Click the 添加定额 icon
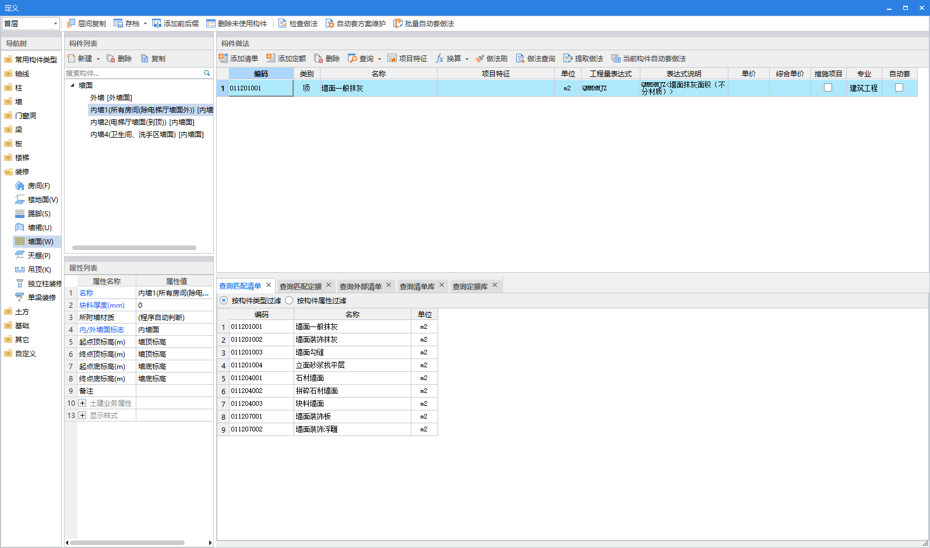This screenshot has height=548, width=930. click(x=271, y=58)
